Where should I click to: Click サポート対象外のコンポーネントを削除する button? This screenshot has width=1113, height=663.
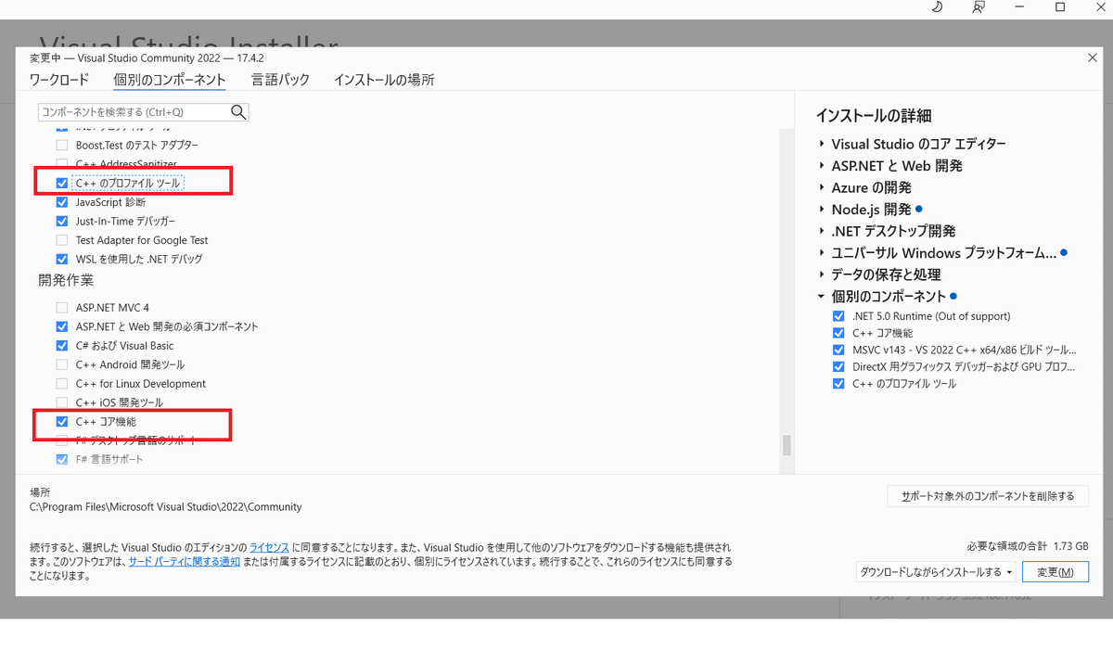(x=988, y=496)
